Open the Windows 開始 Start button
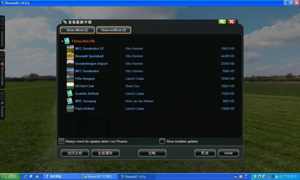The image size is (300, 180). coord(10,176)
